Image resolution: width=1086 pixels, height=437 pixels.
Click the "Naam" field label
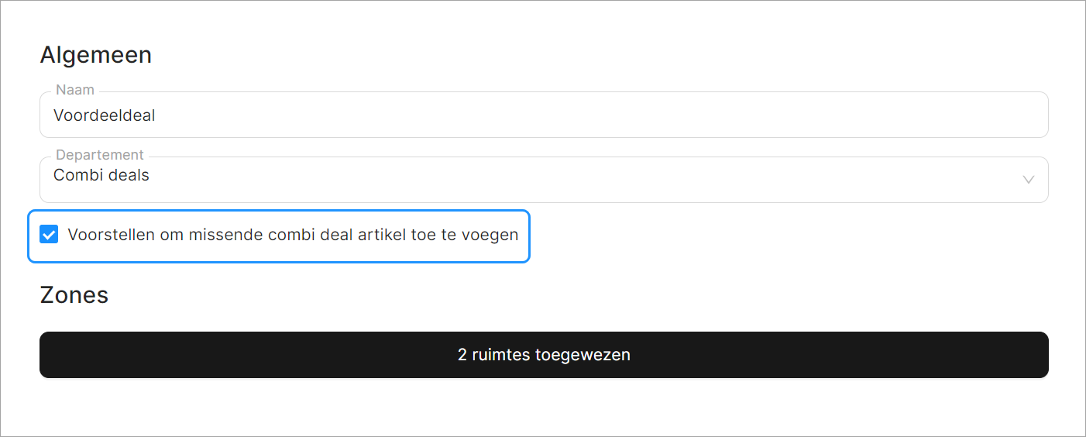75,90
